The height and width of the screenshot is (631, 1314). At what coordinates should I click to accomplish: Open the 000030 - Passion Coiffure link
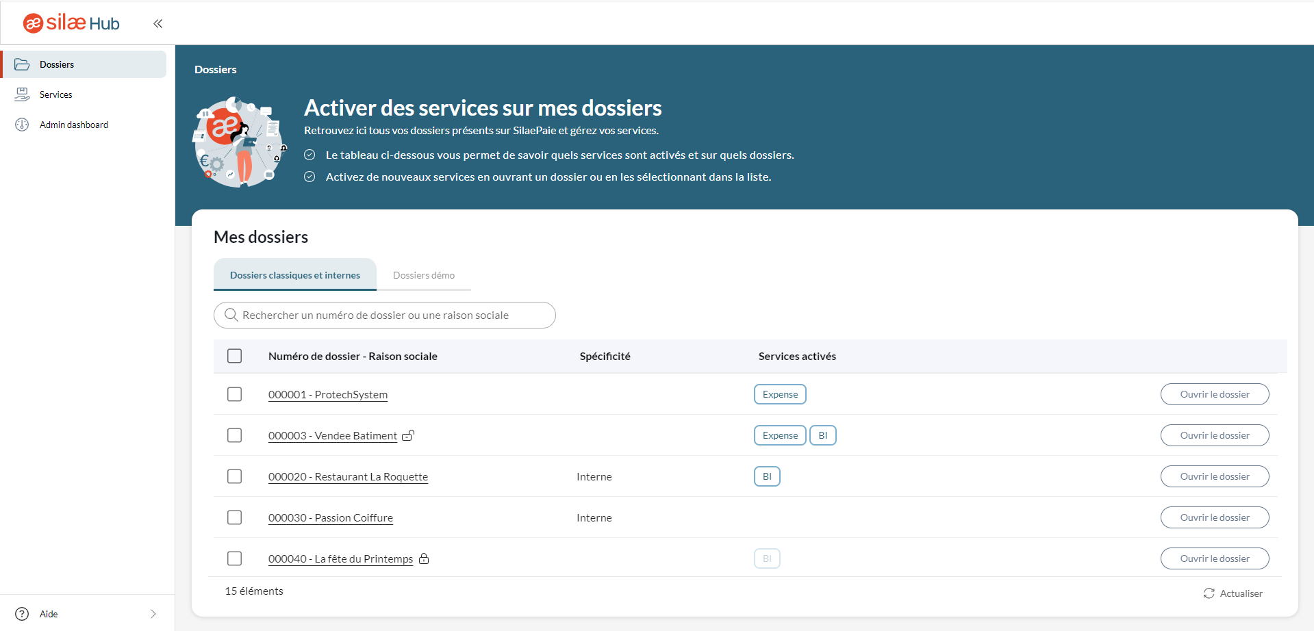(331, 518)
